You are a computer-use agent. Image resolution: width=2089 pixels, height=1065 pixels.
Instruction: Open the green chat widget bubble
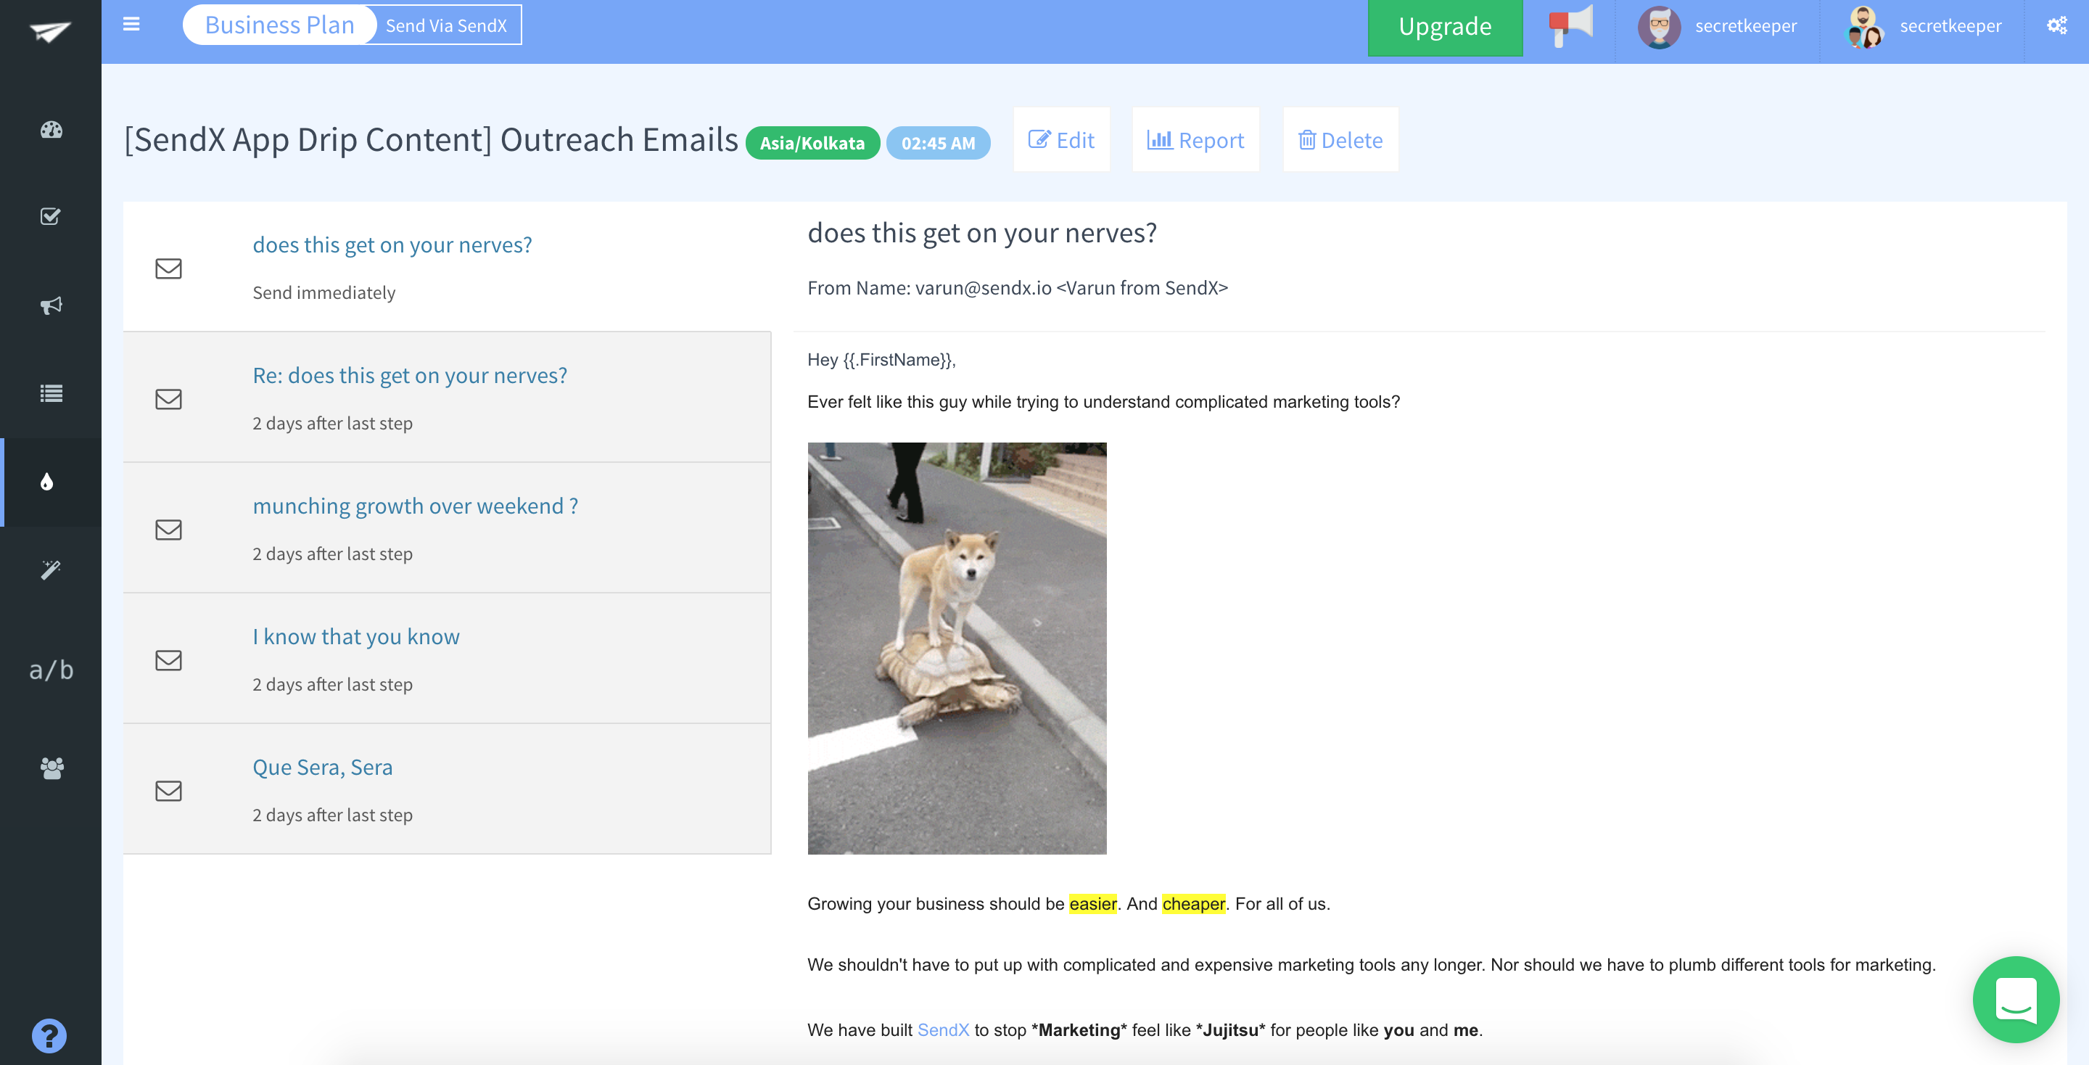coord(2016,999)
